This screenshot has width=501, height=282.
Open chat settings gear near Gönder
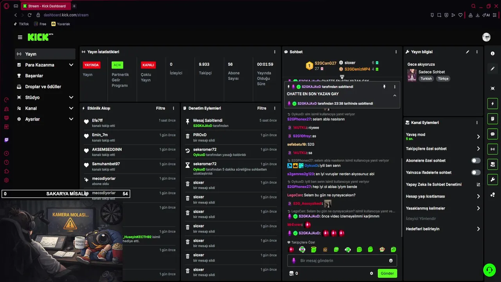point(371,273)
